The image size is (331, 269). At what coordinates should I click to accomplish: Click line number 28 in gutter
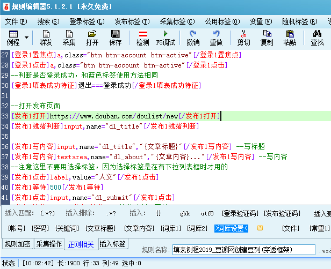pyautogui.click(x=5, y=65)
